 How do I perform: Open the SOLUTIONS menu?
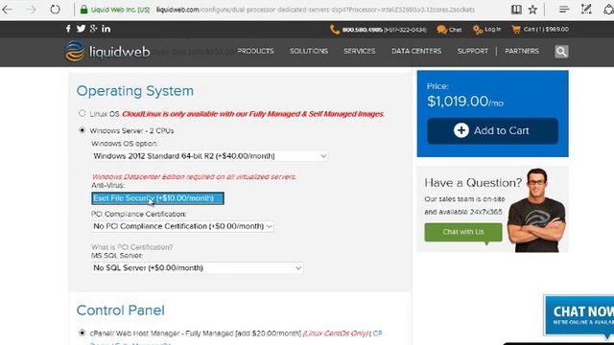[309, 51]
